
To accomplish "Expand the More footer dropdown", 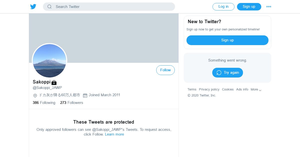I will pyautogui.click(x=256, y=89).
